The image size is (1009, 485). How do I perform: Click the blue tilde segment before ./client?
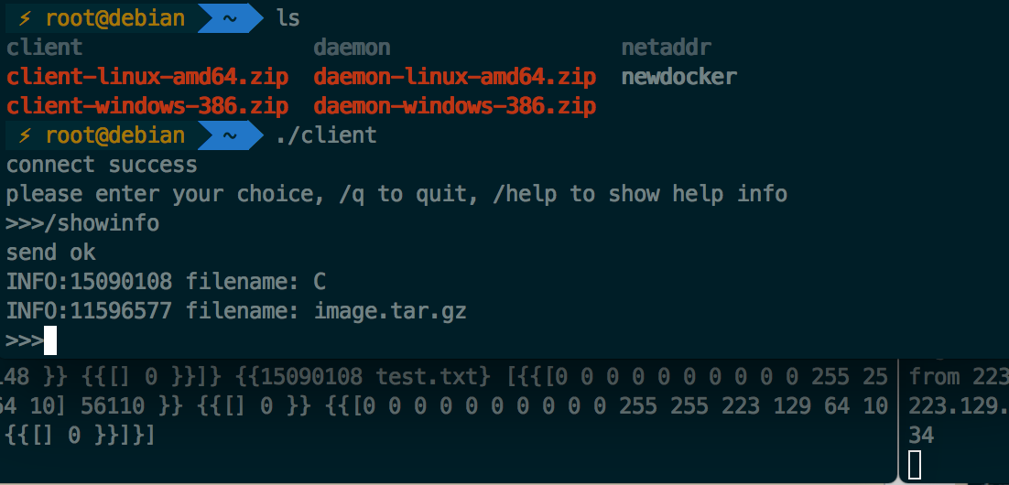(x=229, y=135)
